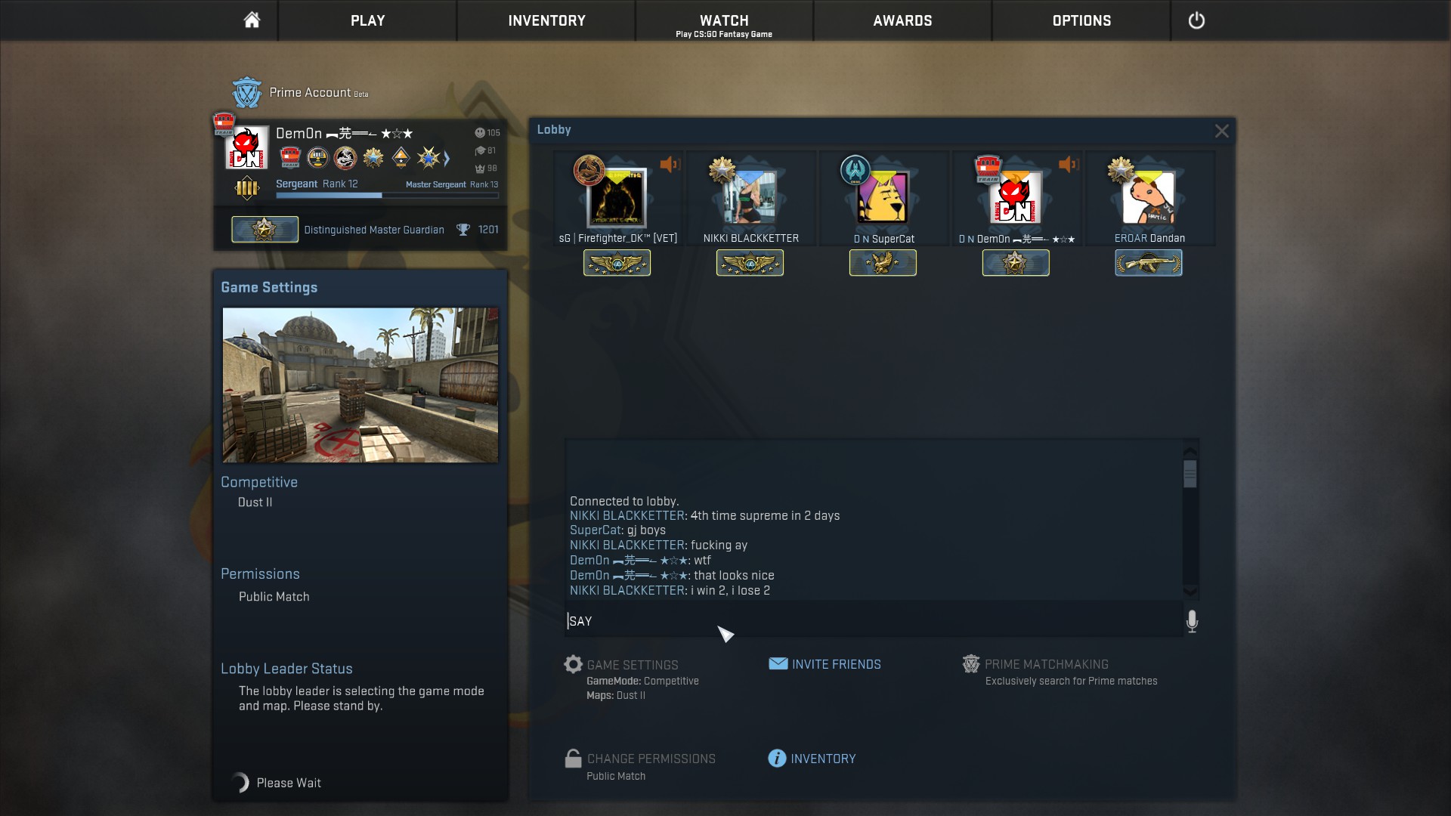Open Game Settings gear in lobby
Image resolution: width=1451 pixels, height=816 pixels.
[574, 665]
